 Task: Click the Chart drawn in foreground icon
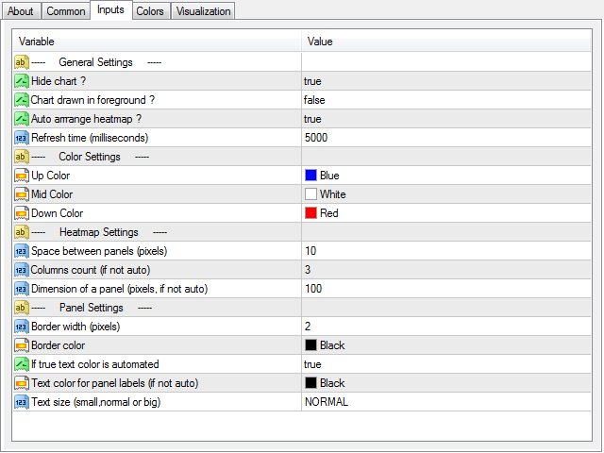coord(22,100)
